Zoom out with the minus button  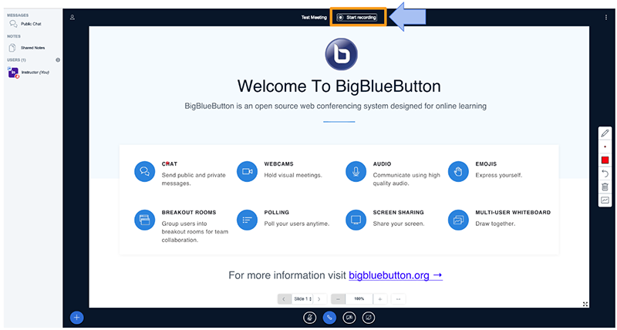(x=338, y=299)
